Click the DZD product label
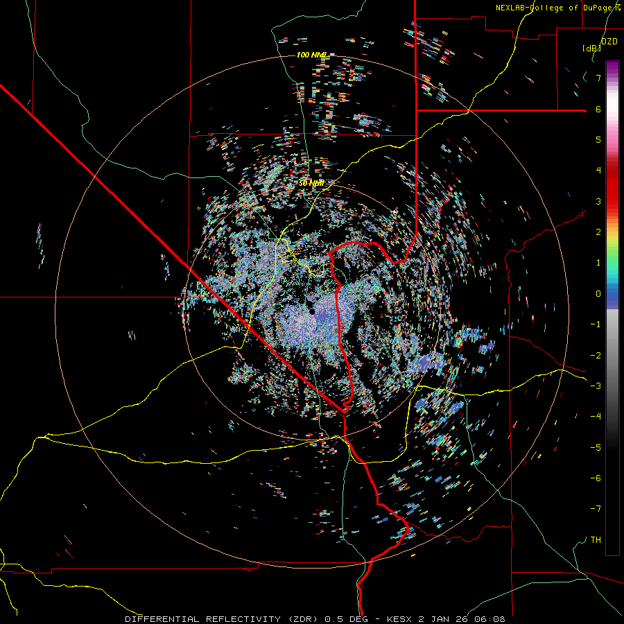 tap(609, 42)
